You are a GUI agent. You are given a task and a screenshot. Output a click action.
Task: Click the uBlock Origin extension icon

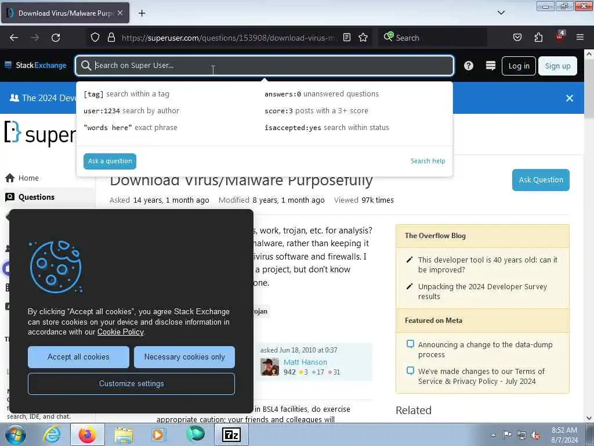(x=560, y=37)
